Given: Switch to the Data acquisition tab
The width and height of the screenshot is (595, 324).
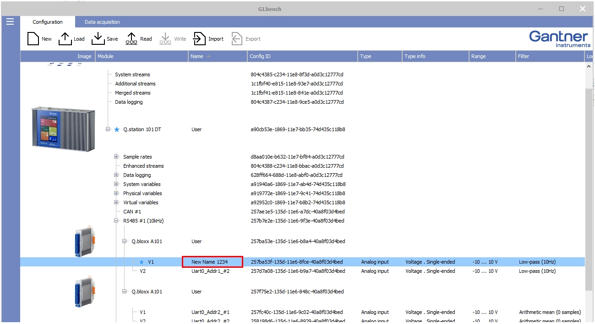Looking at the screenshot, I should coord(102,21).
